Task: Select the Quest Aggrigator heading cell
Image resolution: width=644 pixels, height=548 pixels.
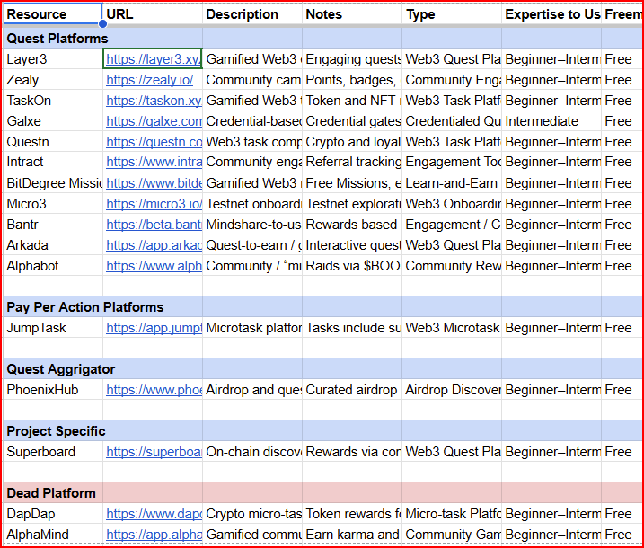Action: [x=61, y=369]
